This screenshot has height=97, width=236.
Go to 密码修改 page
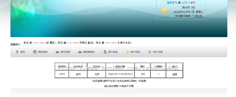tap(43, 52)
